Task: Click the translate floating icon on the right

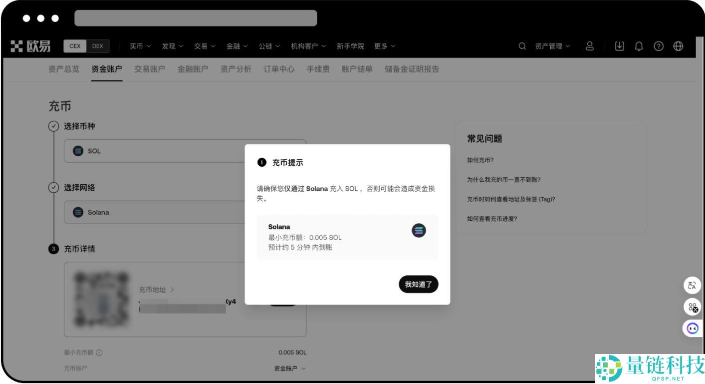Action: (x=692, y=286)
